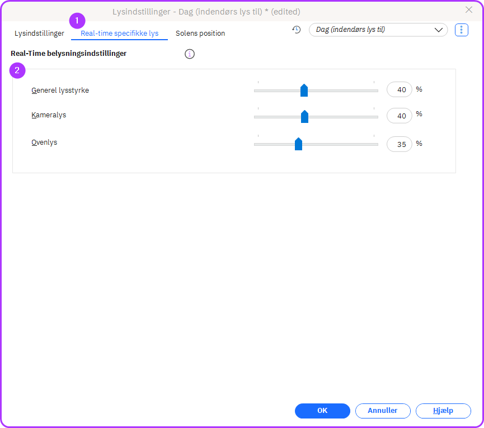Click the reset history icon
The width and height of the screenshot is (484, 428).
297,30
